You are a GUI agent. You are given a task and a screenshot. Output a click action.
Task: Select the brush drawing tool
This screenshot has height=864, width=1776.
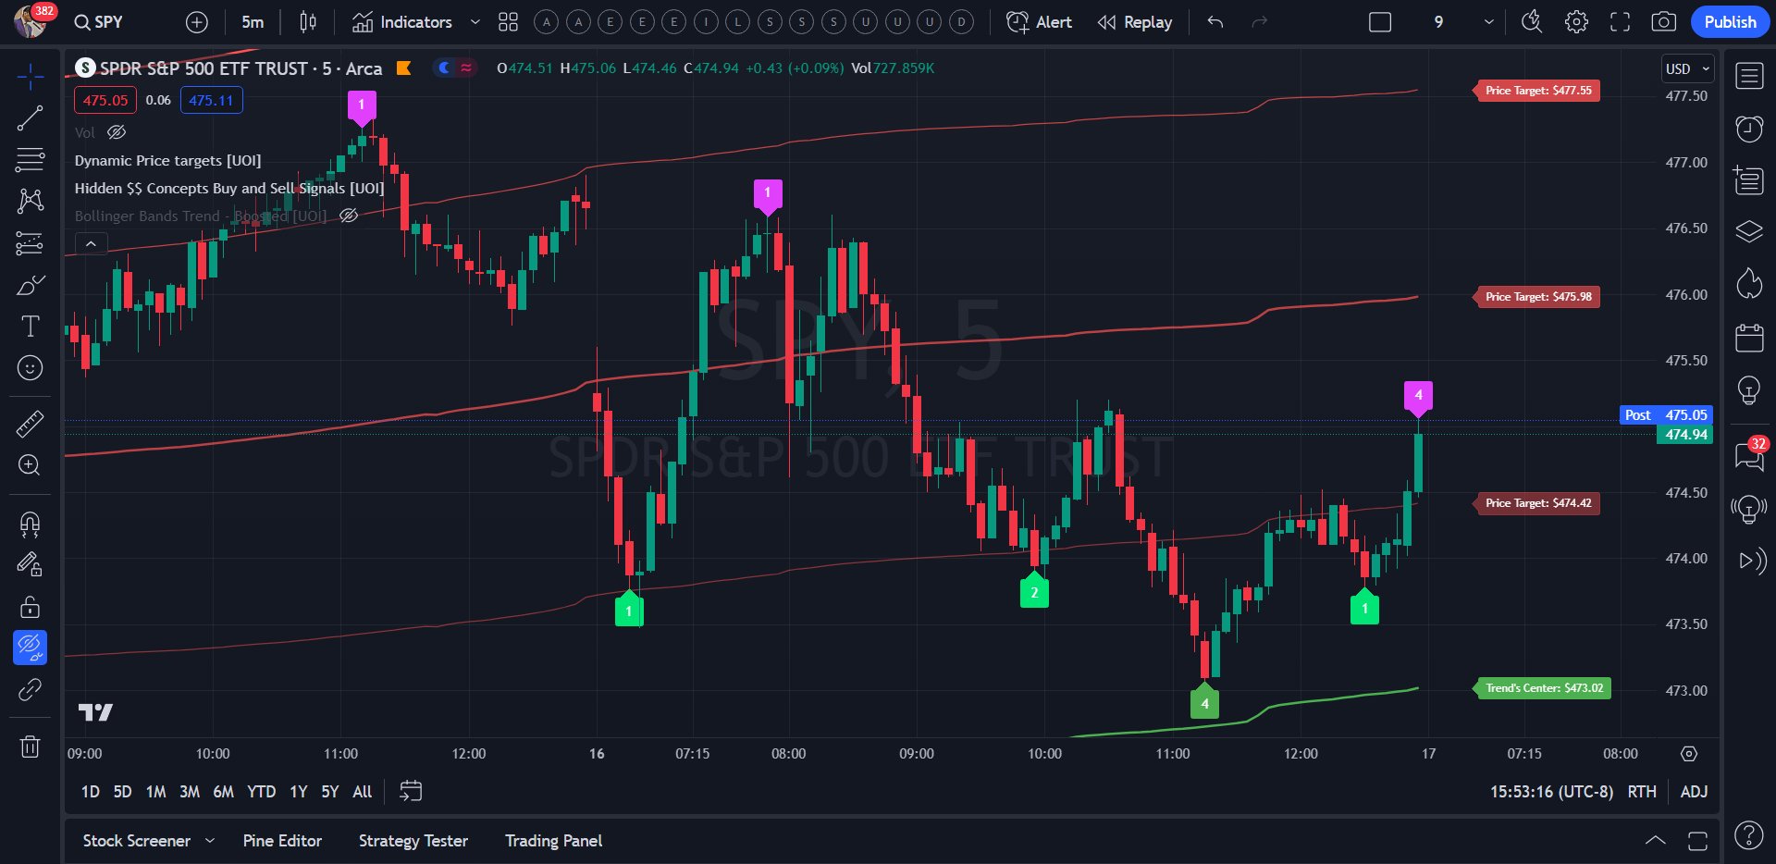click(30, 285)
